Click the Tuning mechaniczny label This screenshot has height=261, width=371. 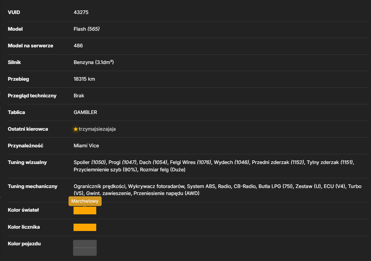click(x=32, y=186)
